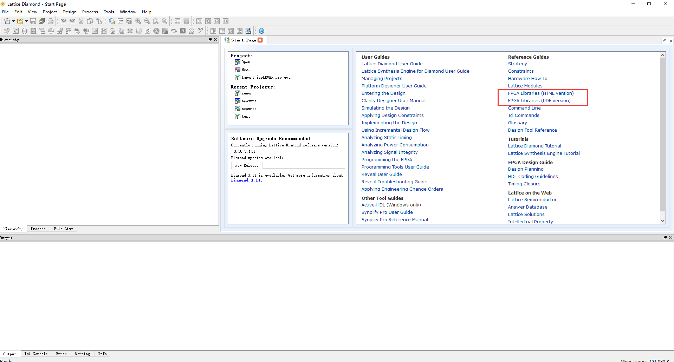Click the guides list scroll-down arrow
This screenshot has height=362, width=674.
[662, 221]
